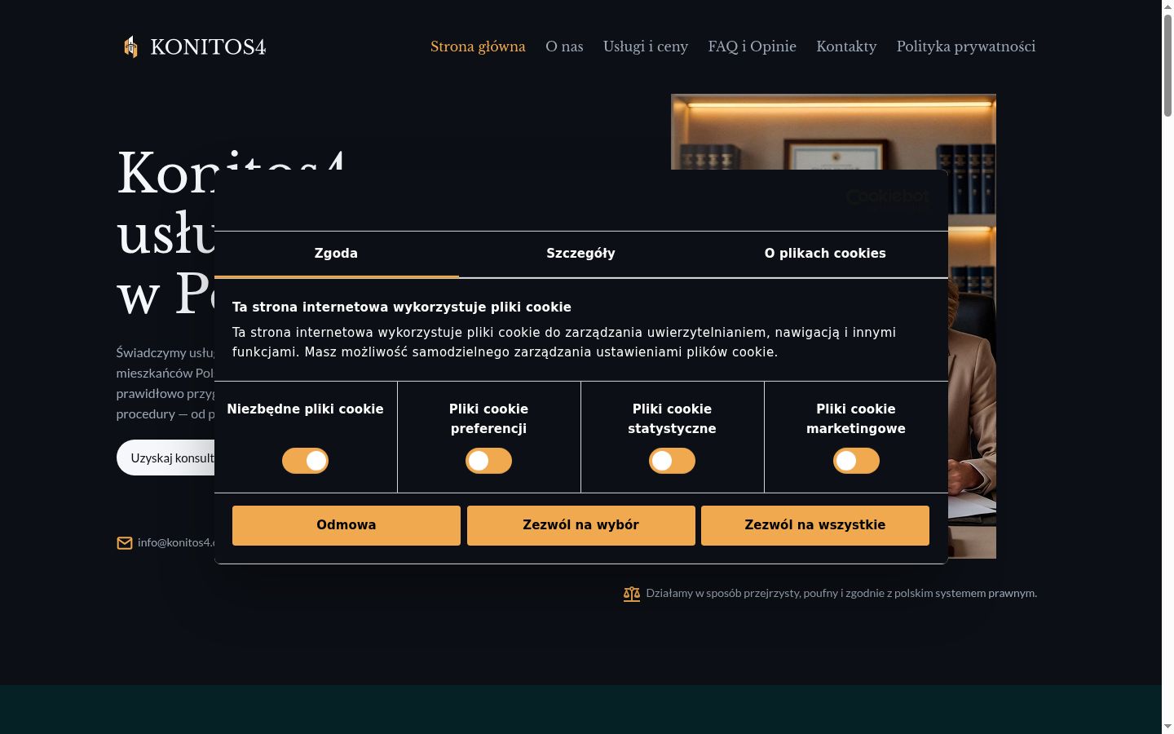The width and height of the screenshot is (1174, 734).
Task: Toggle the Niezbędne pliki cookie switch
Action: (x=305, y=461)
